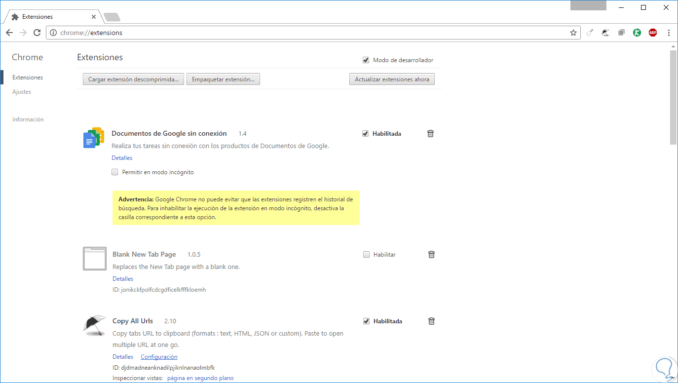Viewport: 678px width, 383px height.
Task: Open Ajustes in the Chrome sidebar
Action: [22, 92]
